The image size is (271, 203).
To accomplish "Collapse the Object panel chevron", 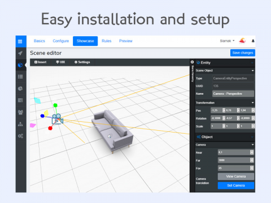I will 252,137.
